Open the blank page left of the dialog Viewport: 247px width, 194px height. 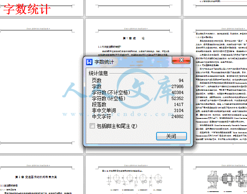pyautogui.click(x=42, y=86)
